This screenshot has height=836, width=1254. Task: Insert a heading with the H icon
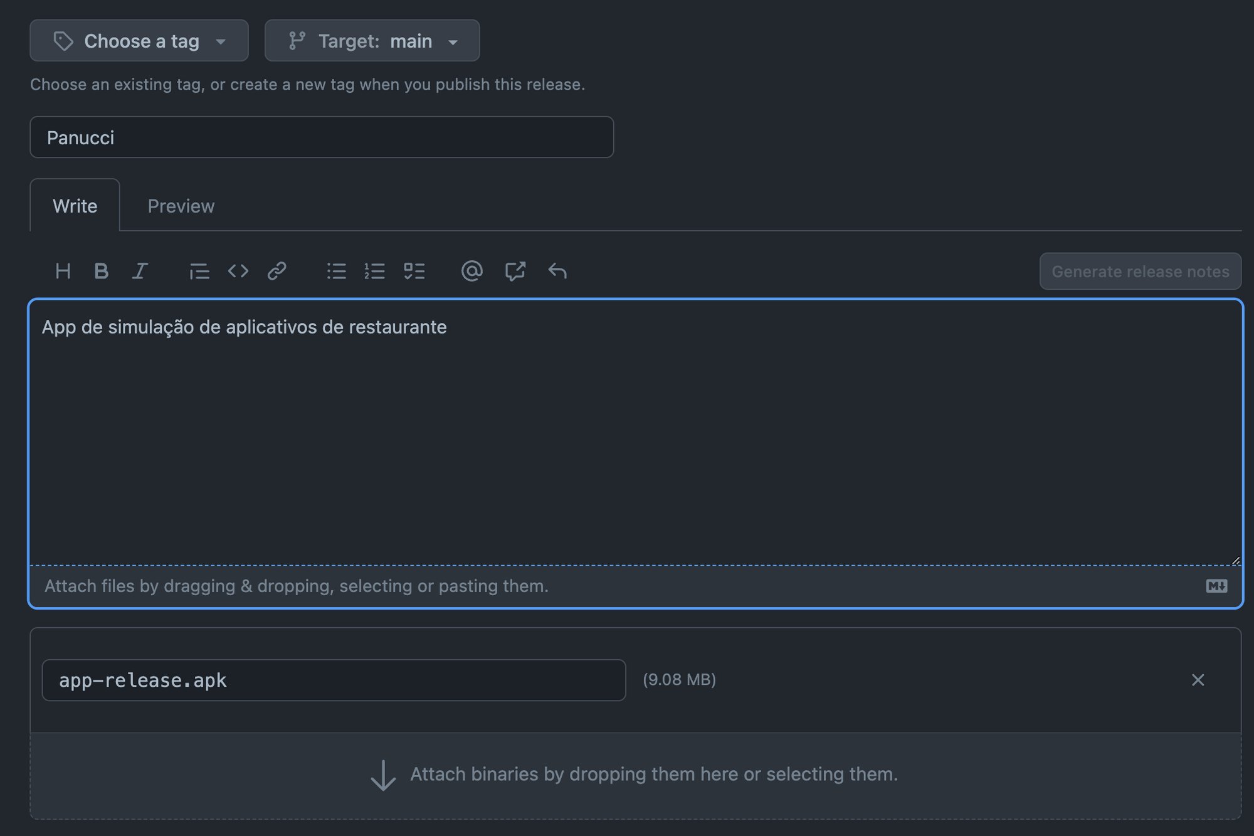63,271
